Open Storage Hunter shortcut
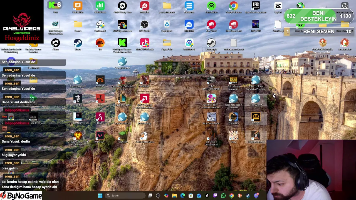The width and height of the screenshot is (356, 200). [x=122, y=63]
